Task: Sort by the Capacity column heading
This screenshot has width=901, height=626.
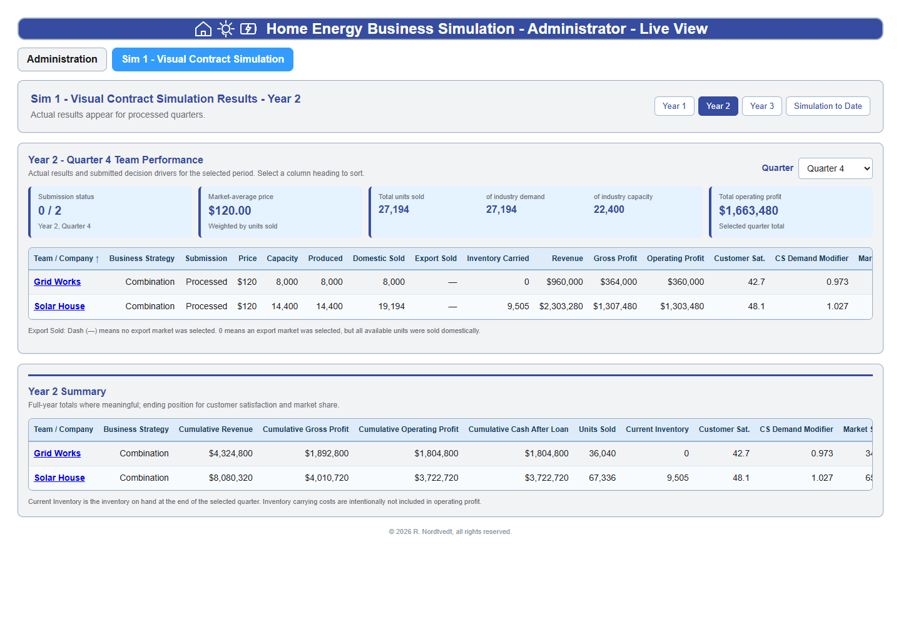Action: pyautogui.click(x=282, y=259)
